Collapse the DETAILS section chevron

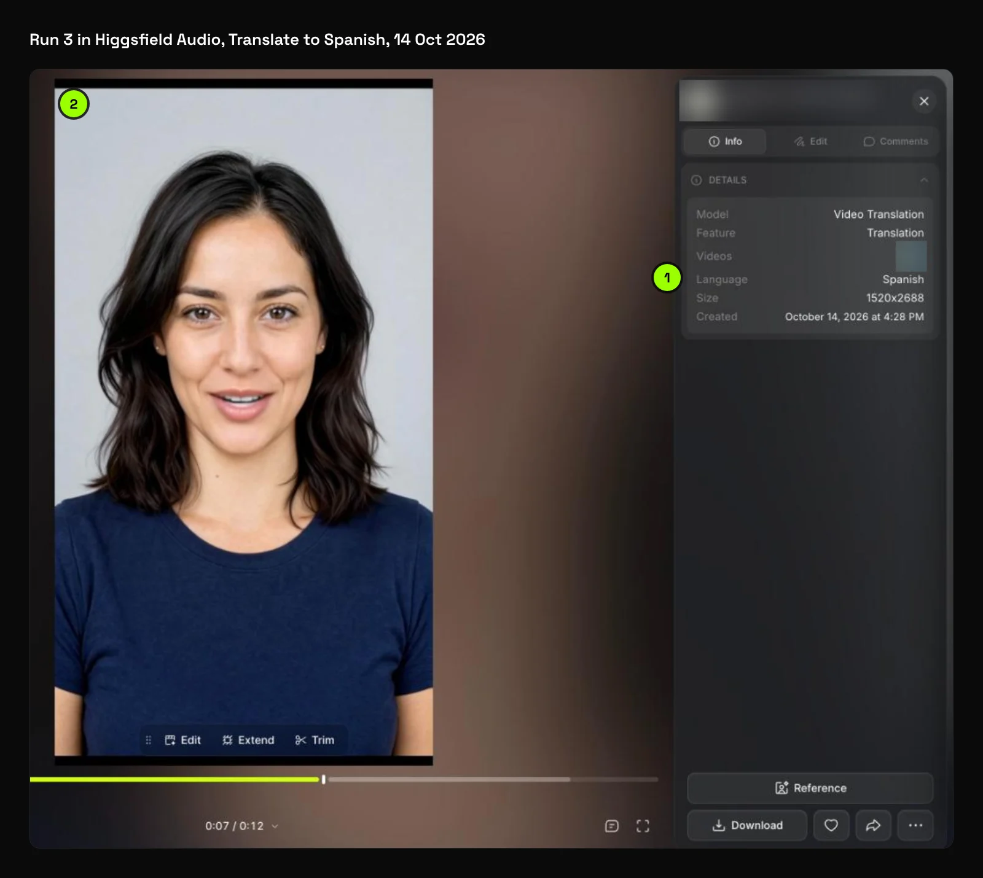(923, 180)
